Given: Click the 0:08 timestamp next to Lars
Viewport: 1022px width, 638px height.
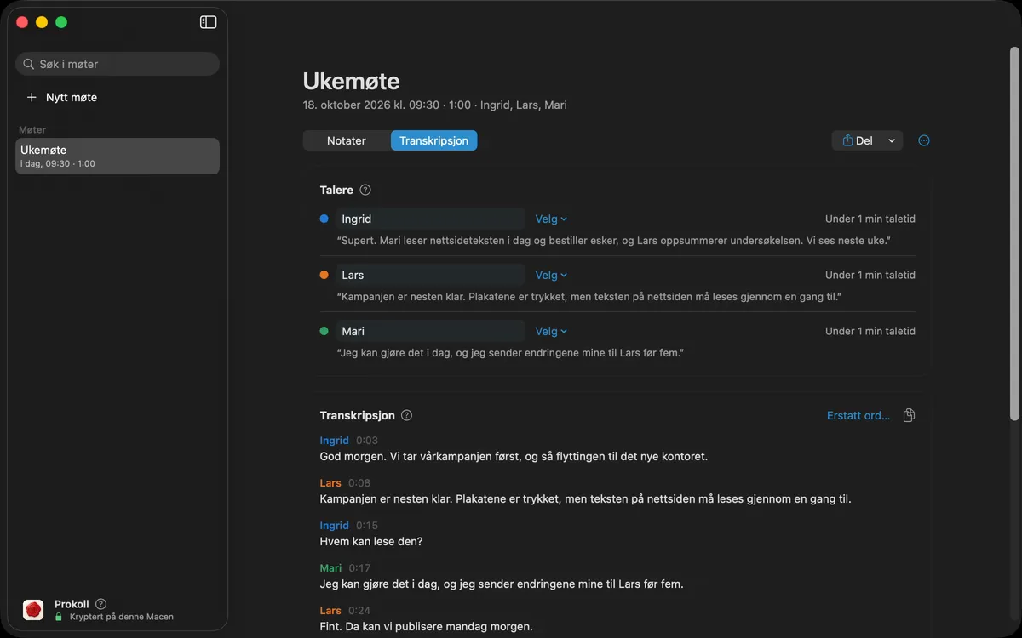Looking at the screenshot, I should pyautogui.click(x=359, y=483).
